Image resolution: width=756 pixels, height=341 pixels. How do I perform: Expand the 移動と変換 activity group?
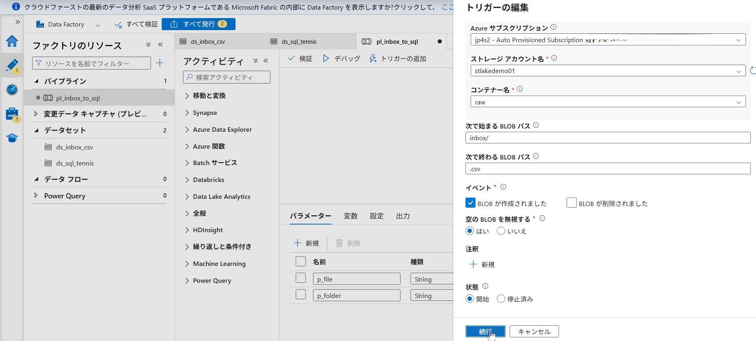(209, 96)
